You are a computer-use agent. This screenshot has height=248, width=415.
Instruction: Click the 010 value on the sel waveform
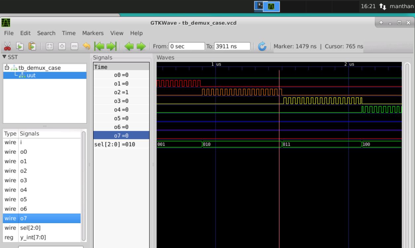(x=206, y=145)
